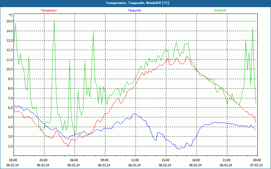Click the '09:00' time axis label
271x169 pixels.
[x=105, y=160]
